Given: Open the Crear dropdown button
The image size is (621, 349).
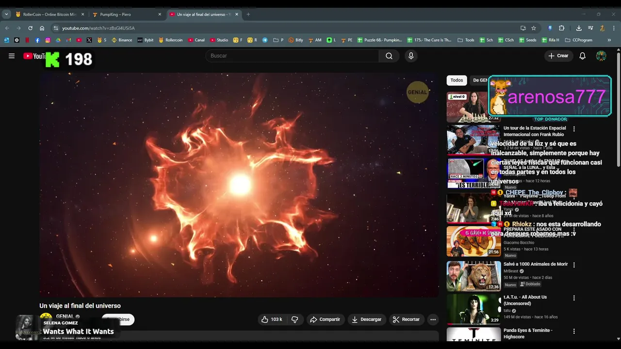Looking at the screenshot, I should (x=558, y=56).
